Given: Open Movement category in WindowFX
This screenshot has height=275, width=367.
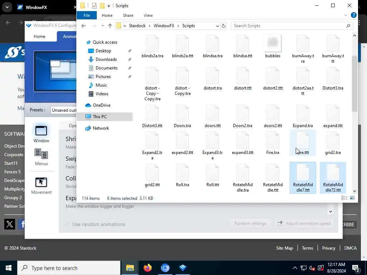Looking at the screenshot, I should coord(41,186).
